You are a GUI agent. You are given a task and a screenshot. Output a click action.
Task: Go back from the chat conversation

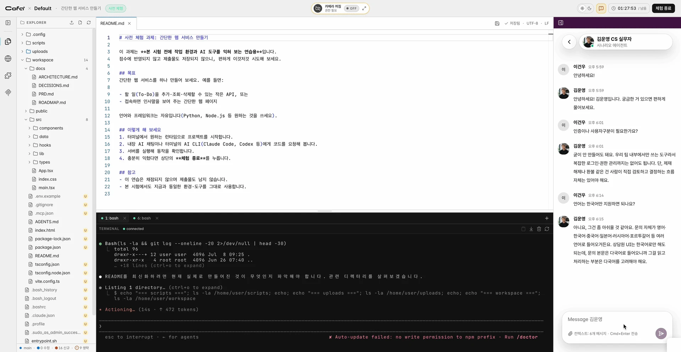tap(569, 42)
